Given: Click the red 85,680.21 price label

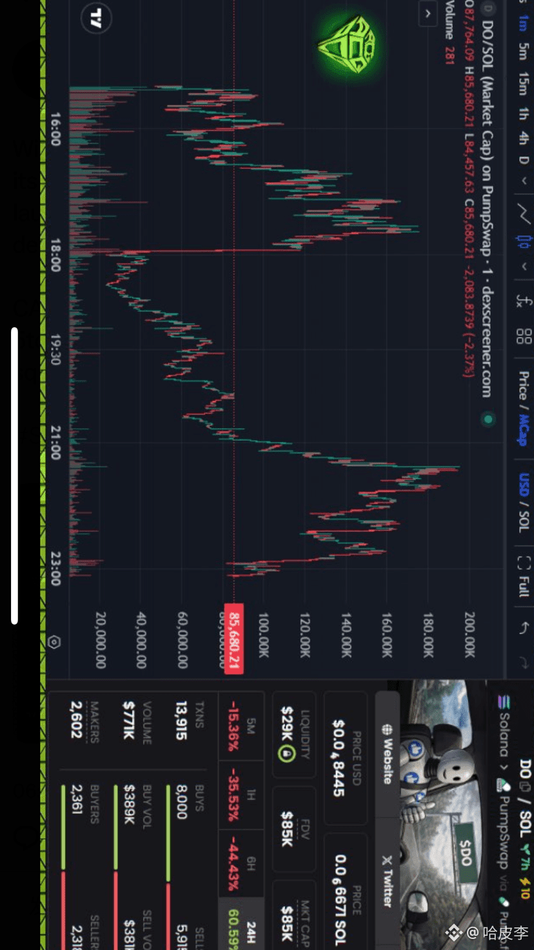Looking at the screenshot, I should tap(233, 639).
